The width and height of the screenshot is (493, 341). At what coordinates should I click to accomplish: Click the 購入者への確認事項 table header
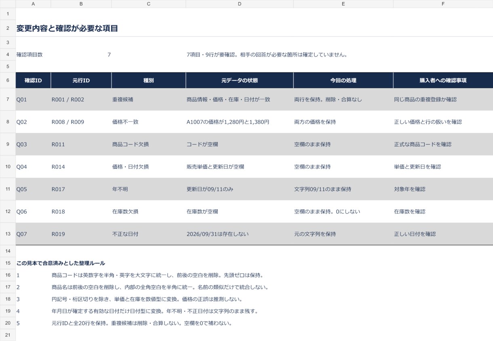(x=443, y=80)
